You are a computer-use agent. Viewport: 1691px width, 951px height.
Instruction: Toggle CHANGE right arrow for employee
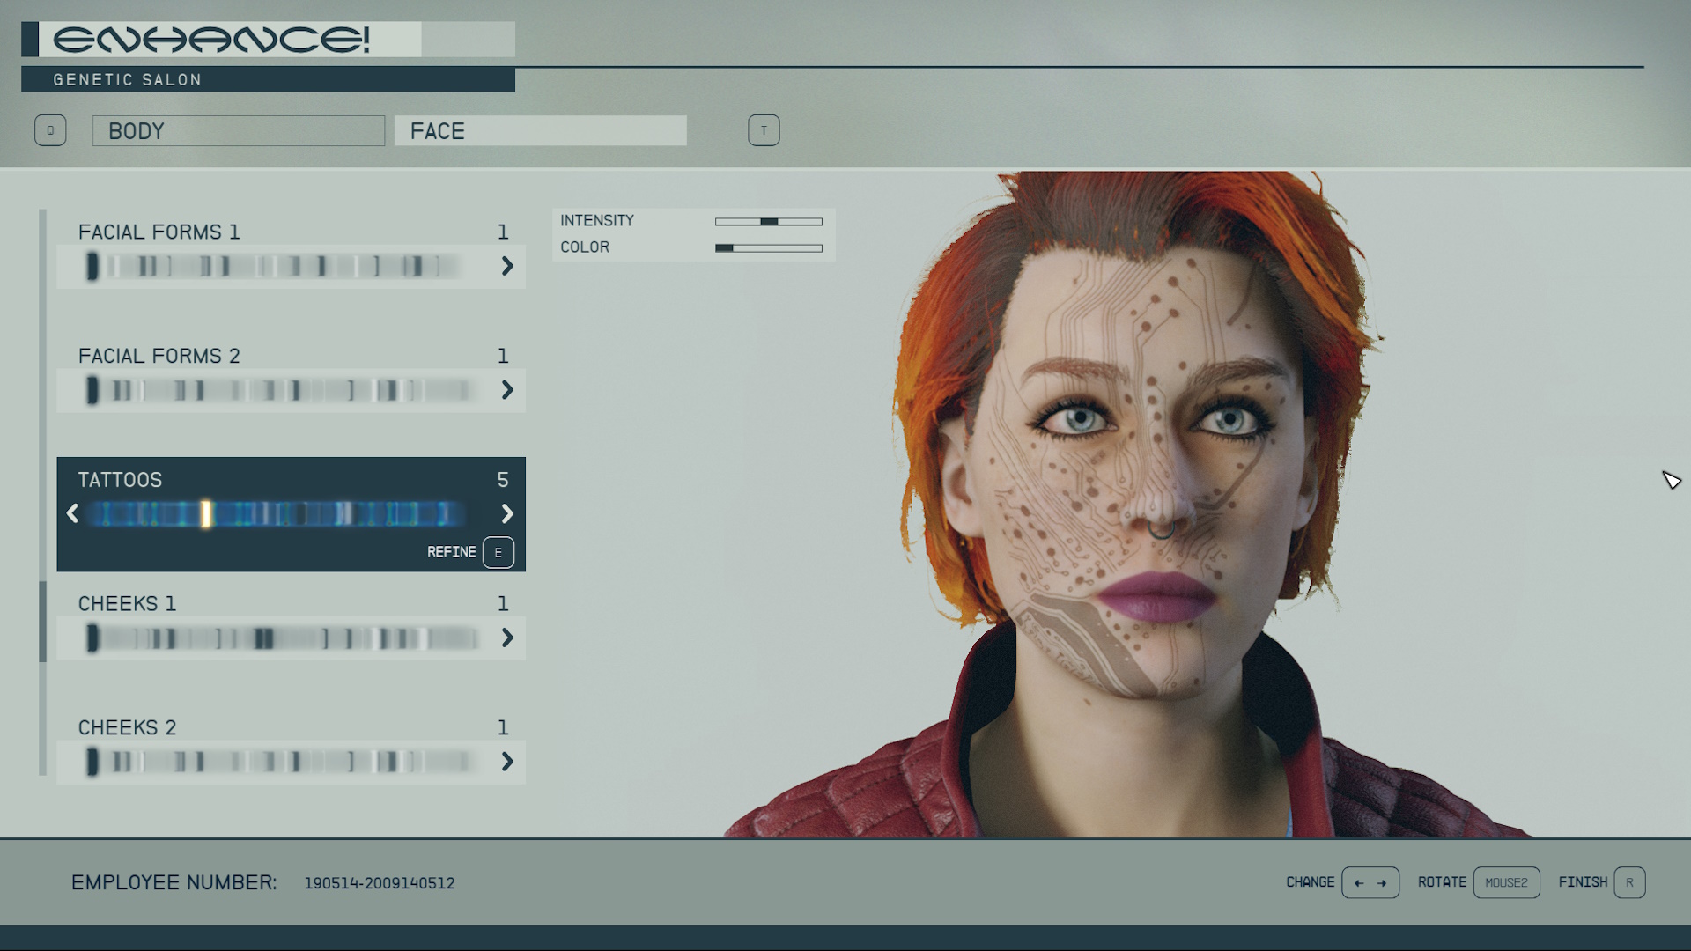(1384, 882)
